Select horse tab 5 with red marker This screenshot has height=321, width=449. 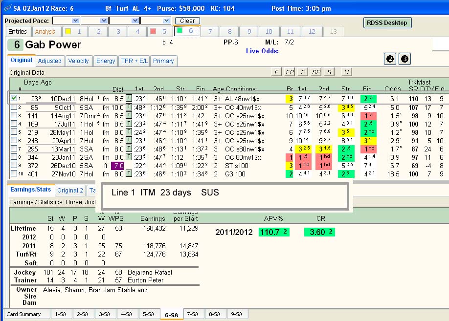[159, 31]
